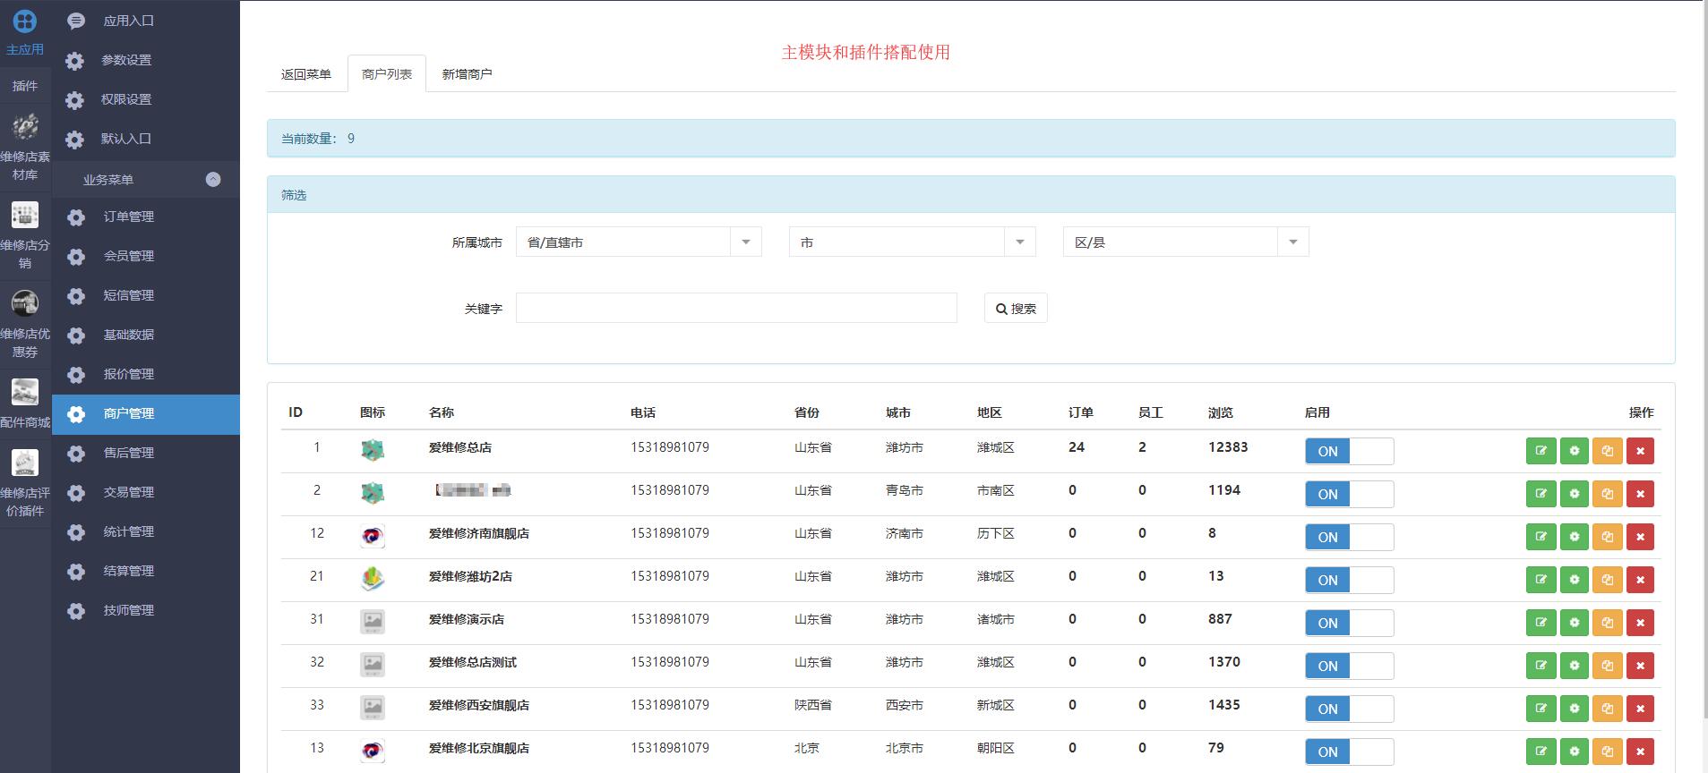Viewport: 1708px width, 773px height.
Task: Select the 商户列表 tab
Action: tap(387, 74)
